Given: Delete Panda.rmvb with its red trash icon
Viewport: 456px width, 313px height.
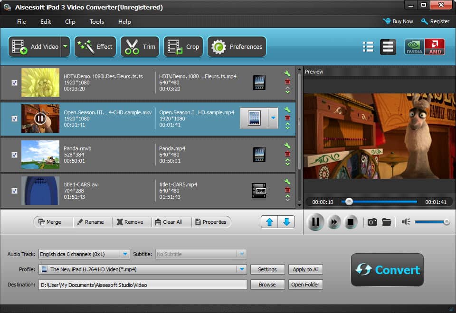Looking at the screenshot, I should (287, 154).
